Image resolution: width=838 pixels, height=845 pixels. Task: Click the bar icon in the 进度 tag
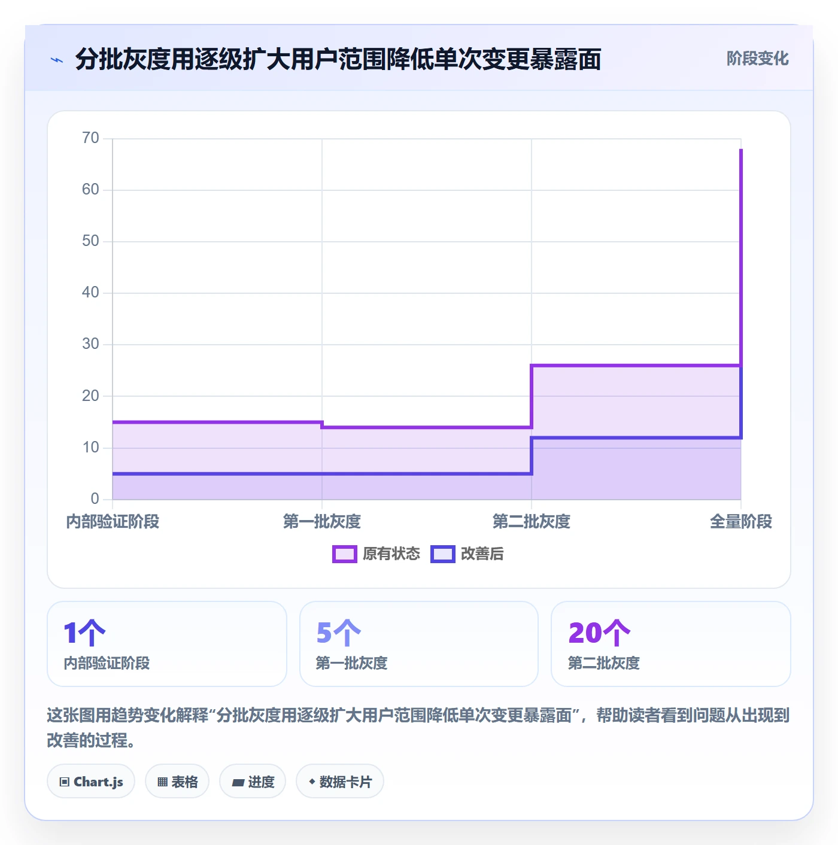pyautogui.click(x=238, y=782)
